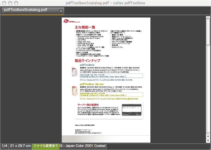The height and width of the screenshot is (150, 211).
Task: Click the page counter 1/4
Action: (5, 146)
